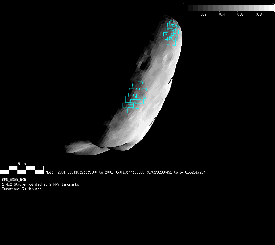Click the 0.4 label under grayscale bar
Image resolution: width=275 pixels, height=245 pixels.
[x=222, y=14]
